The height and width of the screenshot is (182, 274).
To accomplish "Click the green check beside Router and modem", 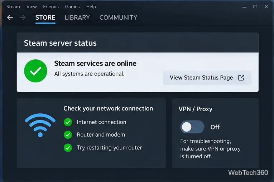I will (x=68, y=135).
